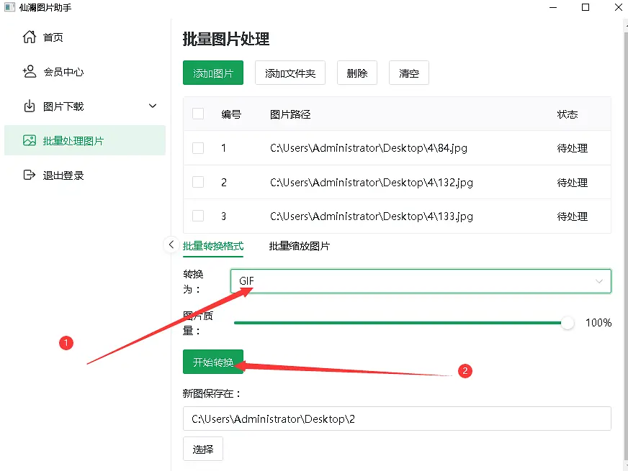
Task: Click the 删除 delete button
Action: [356, 73]
